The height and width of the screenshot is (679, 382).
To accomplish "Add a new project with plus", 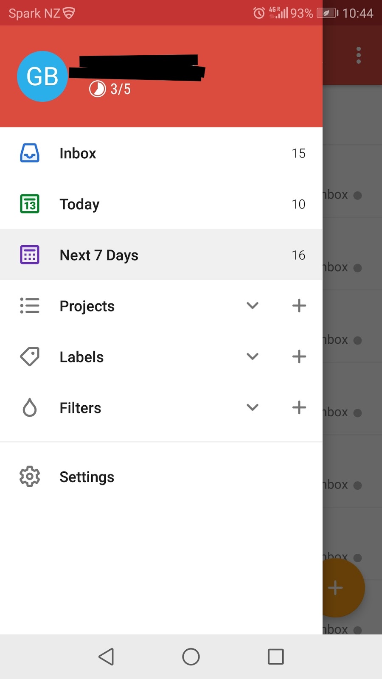I will point(299,306).
